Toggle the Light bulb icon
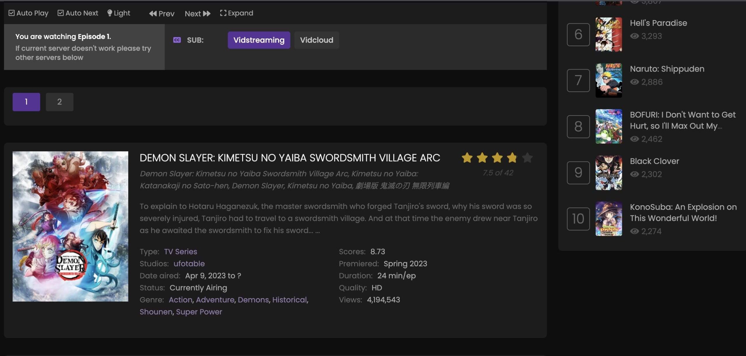Screen dimensions: 746x356 pyautogui.click(x=110, y=13)
